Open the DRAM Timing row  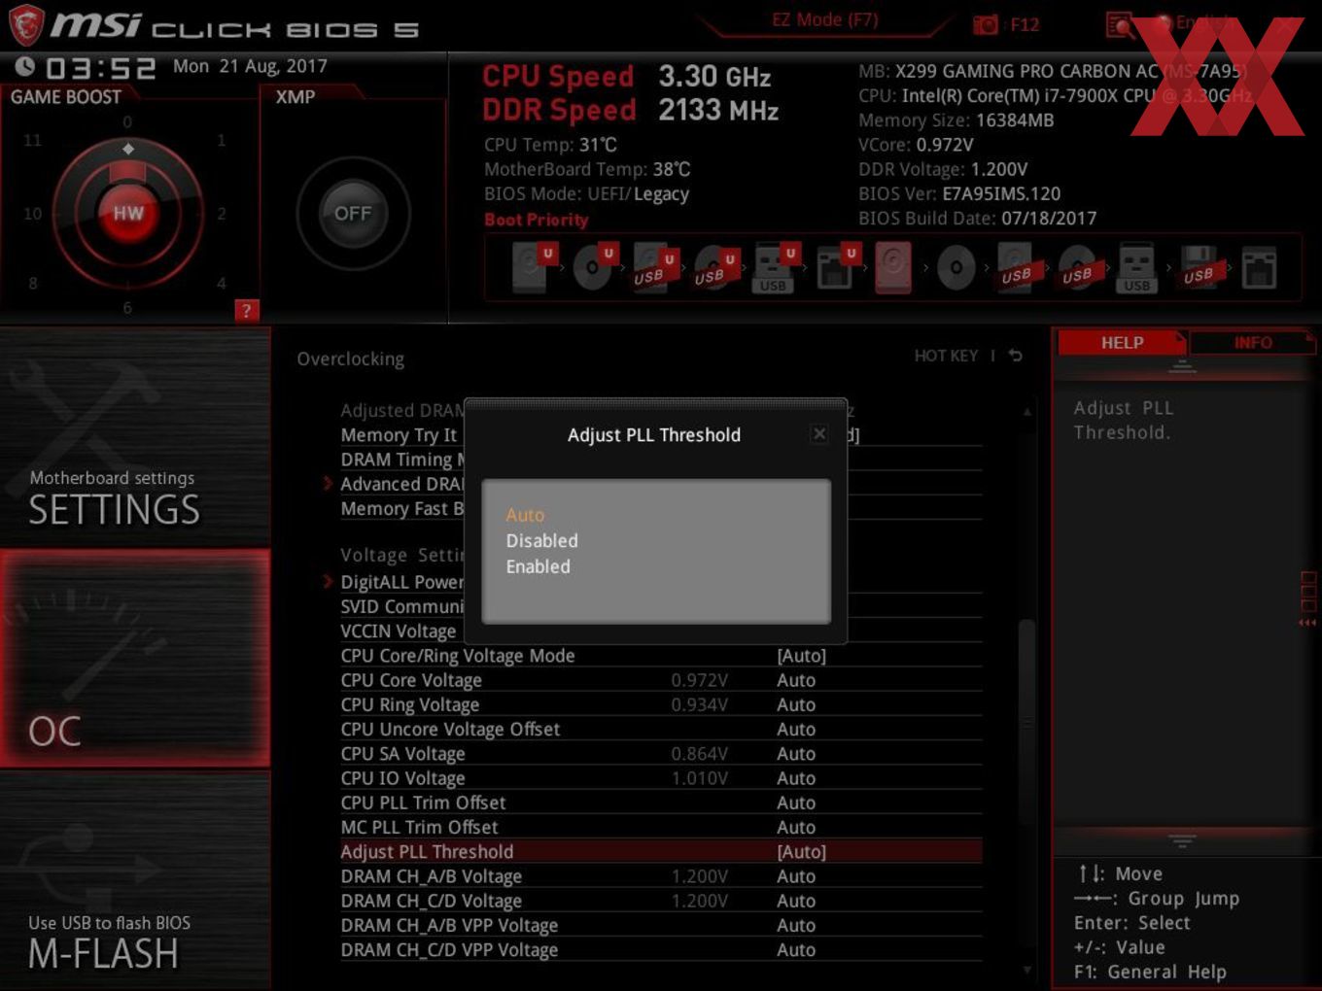[402, 460]
